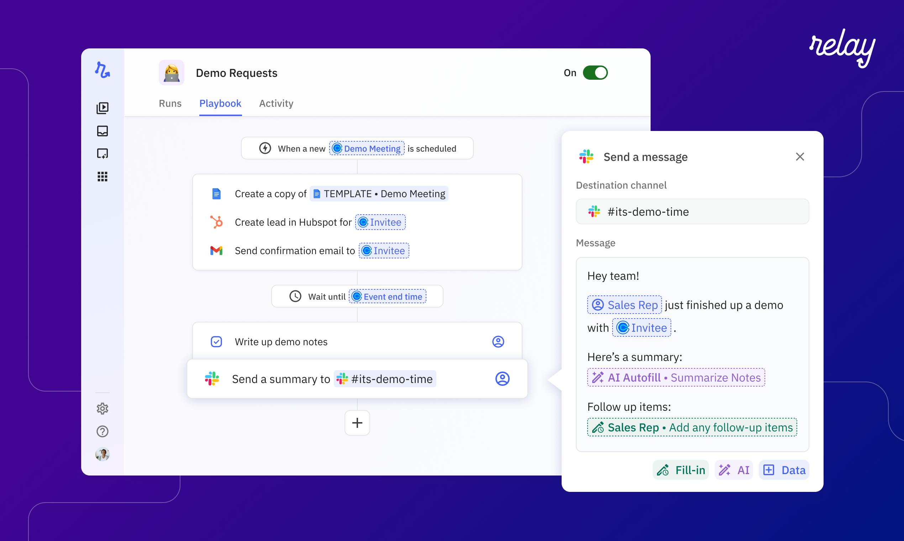Check the Write up demo notes checkbox
The height and width of the screenshot is (541, 904).
[216, 342]
